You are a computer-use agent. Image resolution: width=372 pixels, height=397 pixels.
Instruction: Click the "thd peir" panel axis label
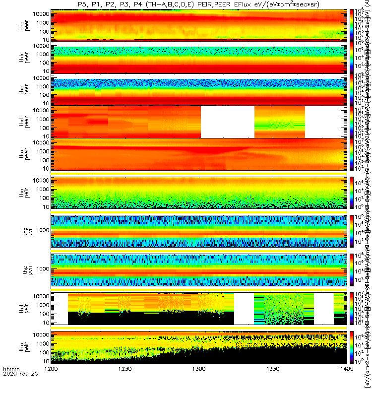[24, 309]
